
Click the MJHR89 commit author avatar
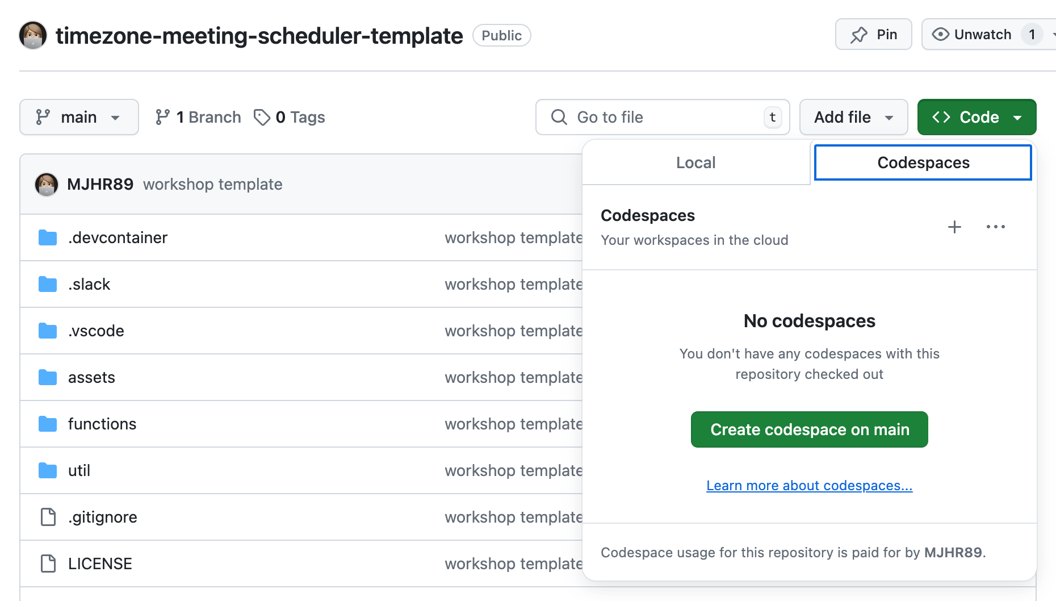pyautogui.click(x=47, y=185)
